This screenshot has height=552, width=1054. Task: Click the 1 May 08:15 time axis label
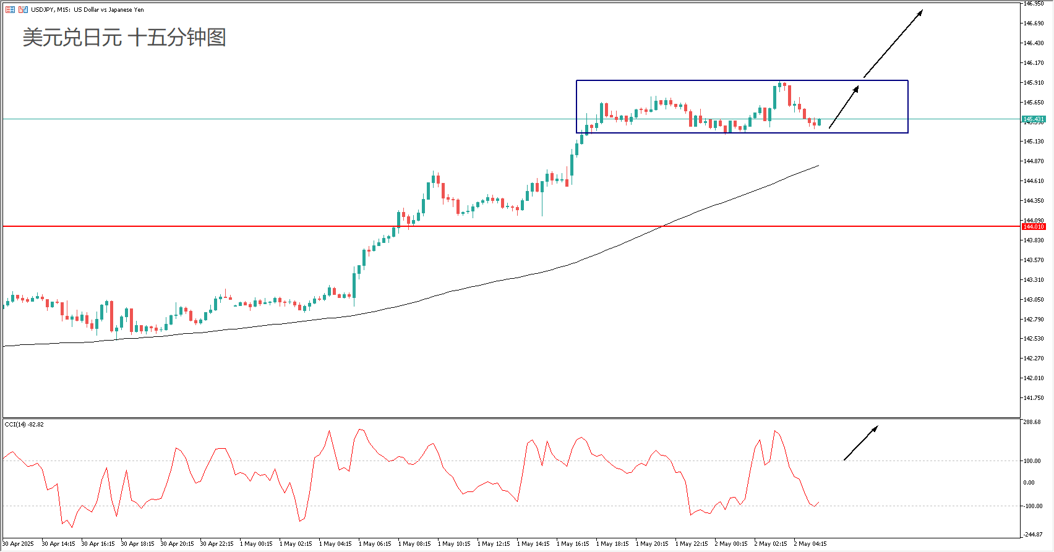click(x=416, y=544)
